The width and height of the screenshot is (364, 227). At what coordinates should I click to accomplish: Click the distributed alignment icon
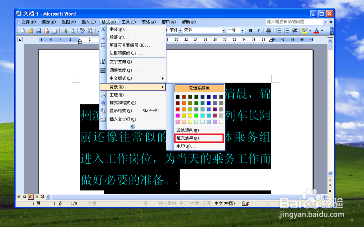tap(269, 31)
